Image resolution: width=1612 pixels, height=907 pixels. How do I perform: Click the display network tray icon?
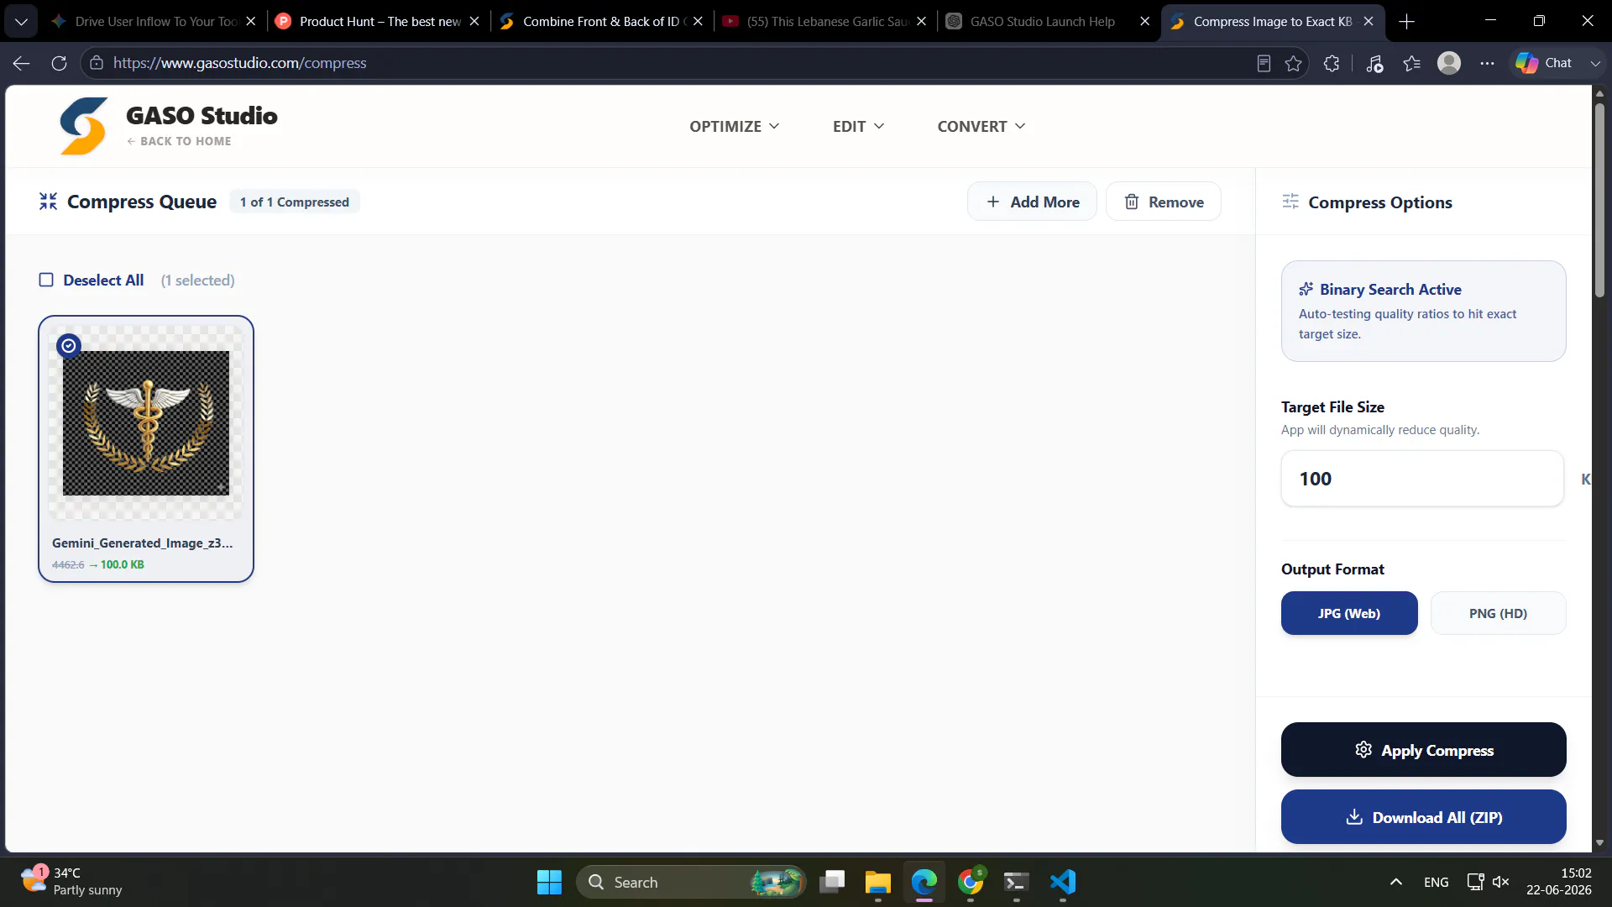[x=1474, y=882]
